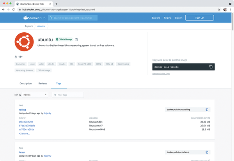Click the search magnifier icon in header

coord(51,18)
